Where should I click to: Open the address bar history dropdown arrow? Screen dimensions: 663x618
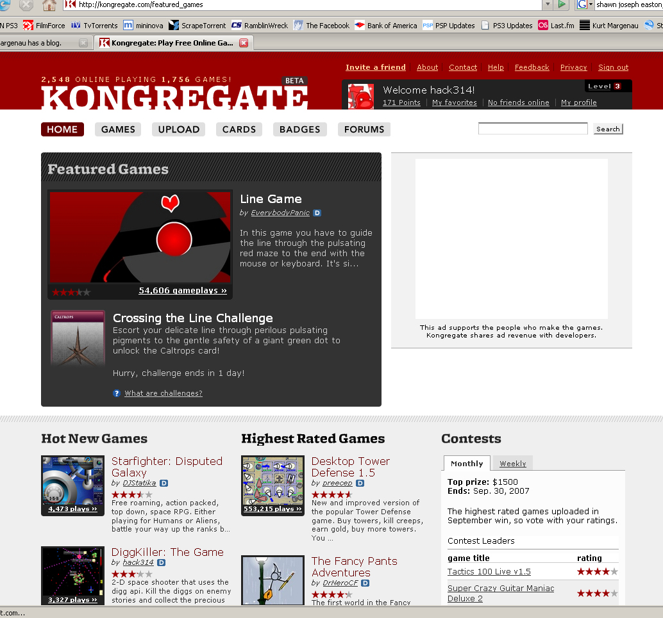pos(548,4)
